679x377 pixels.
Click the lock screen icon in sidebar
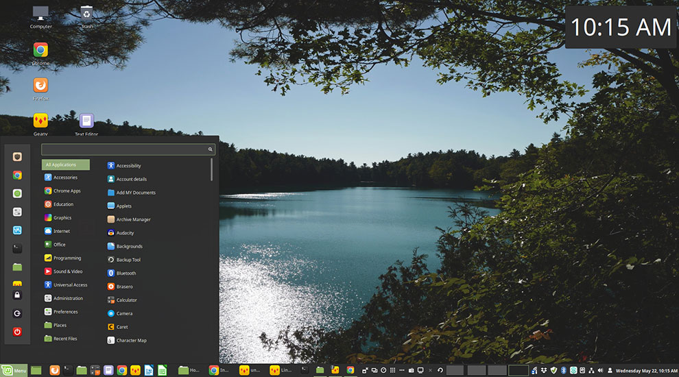point(17,295)
